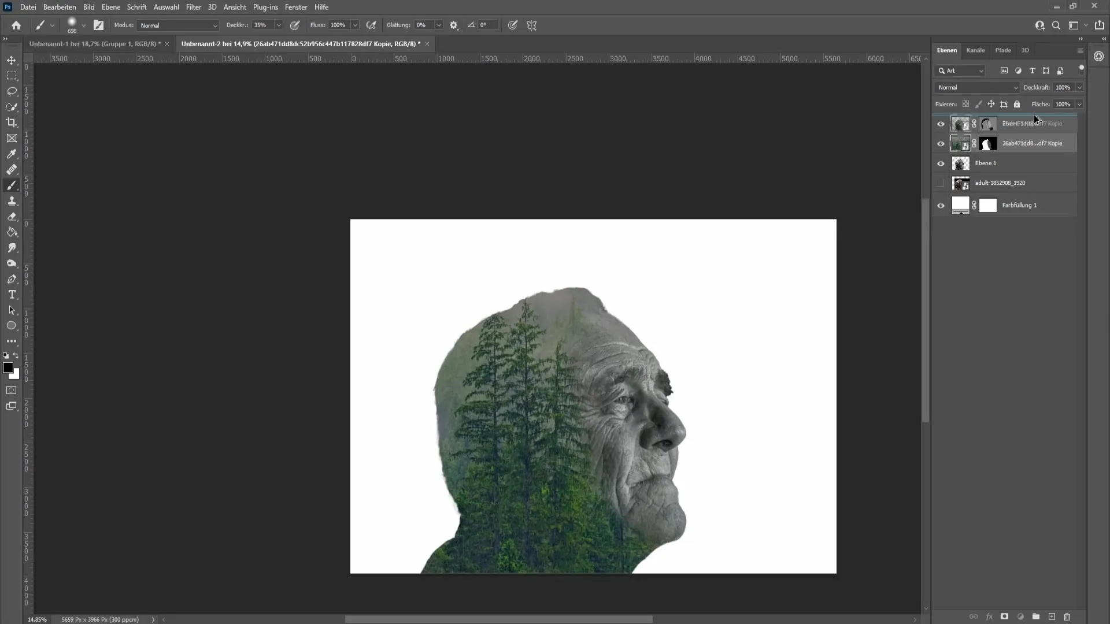The image size is (1110, 624).
Task: Open the Filter menu
Action: 193,7
